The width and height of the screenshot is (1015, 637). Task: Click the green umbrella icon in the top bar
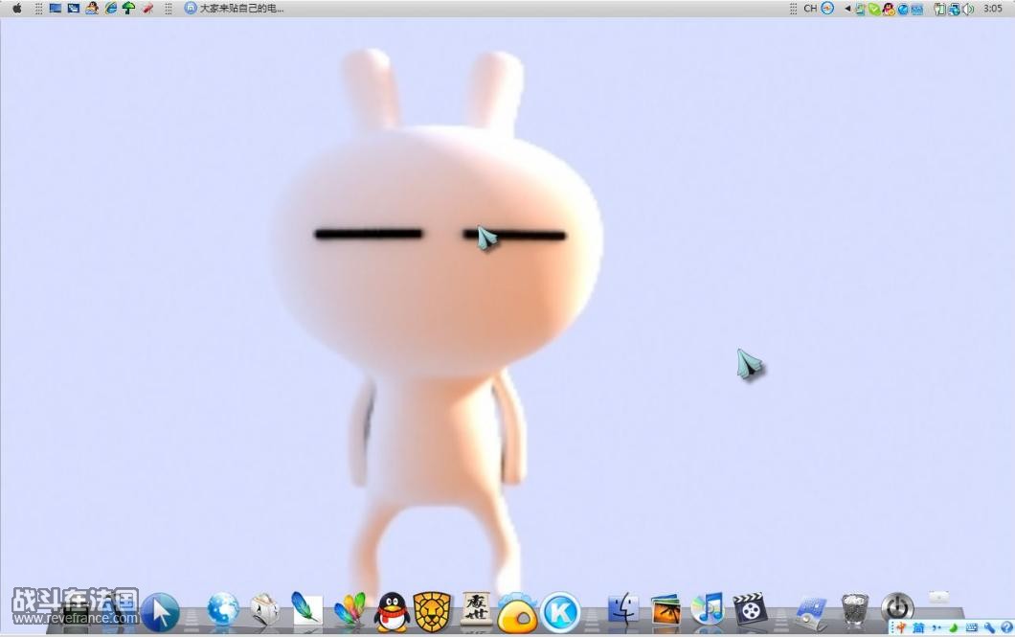129,9
